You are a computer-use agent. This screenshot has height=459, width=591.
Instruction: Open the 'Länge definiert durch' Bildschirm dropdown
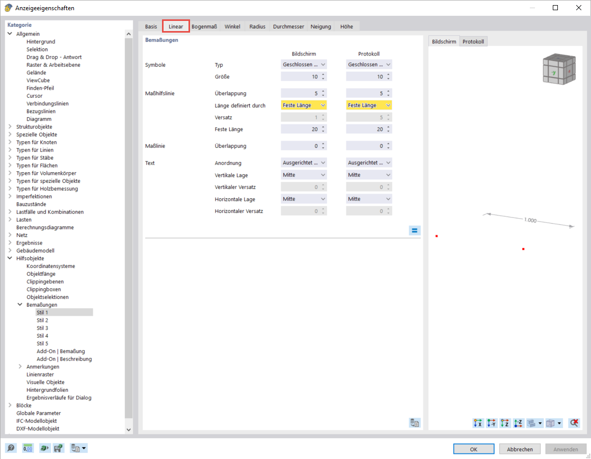tap(304, 105)
